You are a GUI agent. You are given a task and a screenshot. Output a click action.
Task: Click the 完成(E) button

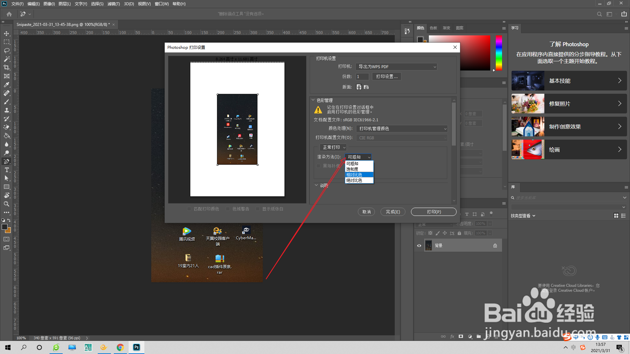point(393,212)
